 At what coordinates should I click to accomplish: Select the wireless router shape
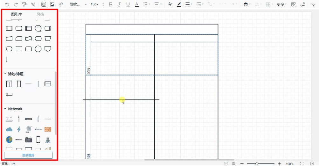[x=9, y=119]
